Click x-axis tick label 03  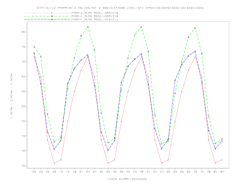41,172
